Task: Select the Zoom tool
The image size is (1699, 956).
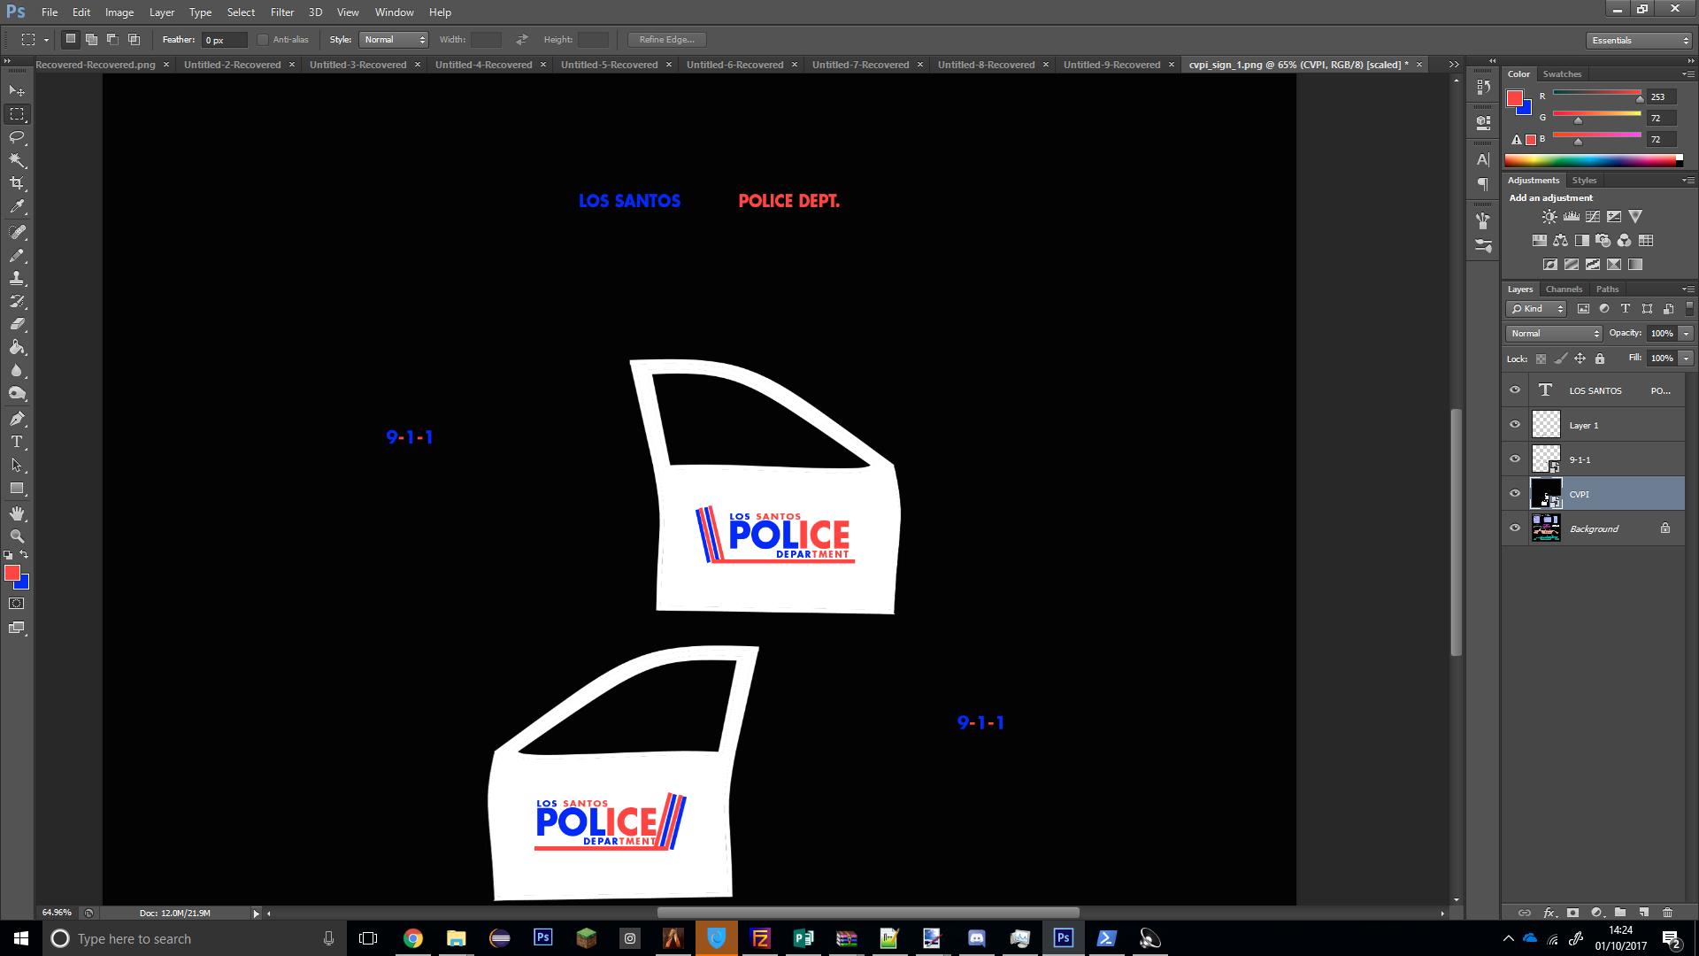Action: pyautogui.click(x=17, y=536)
